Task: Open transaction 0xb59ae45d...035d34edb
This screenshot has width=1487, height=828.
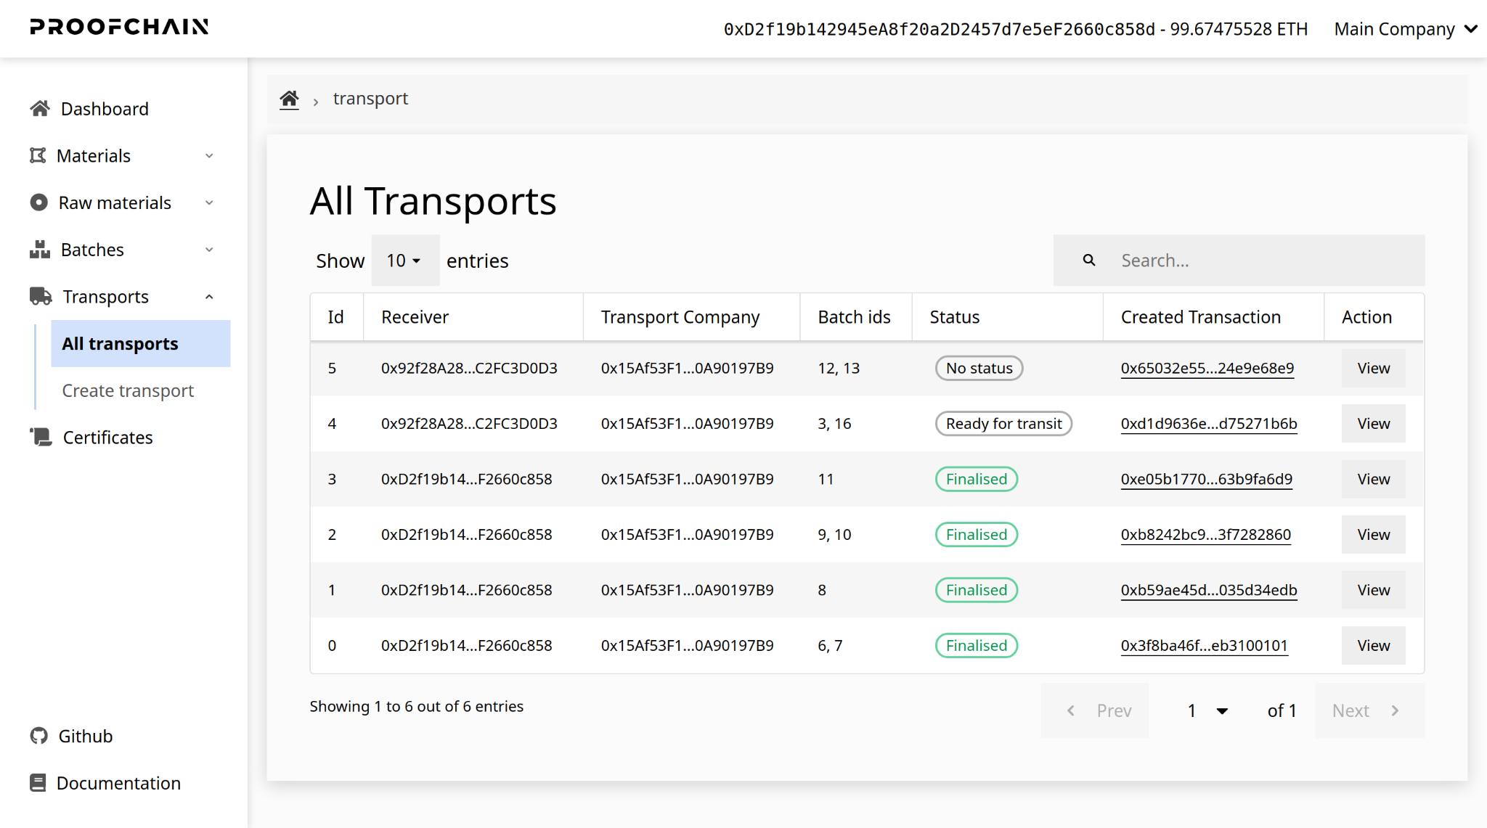Action: tap(1209, 590)
